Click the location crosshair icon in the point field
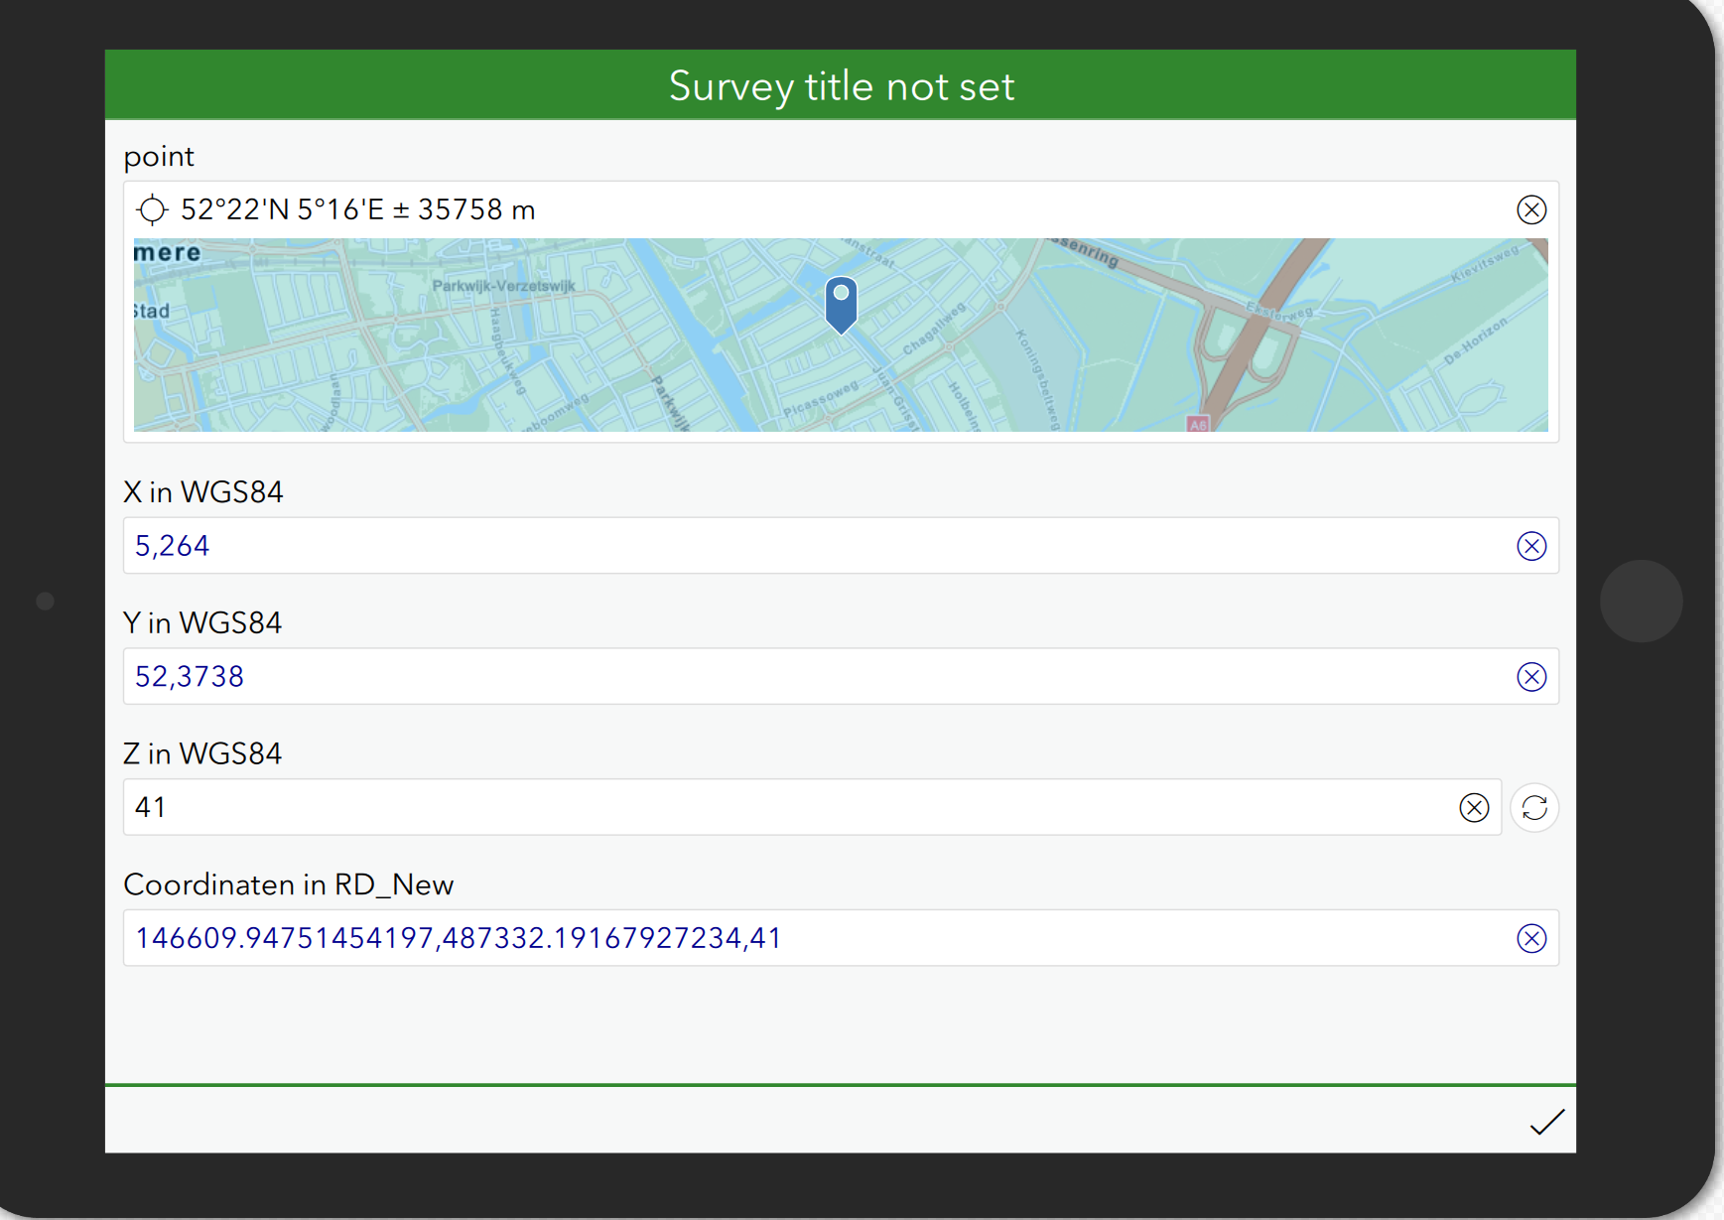This screenshot has width=1724, height=1220. pyautogui.click(x=153, y=209)
